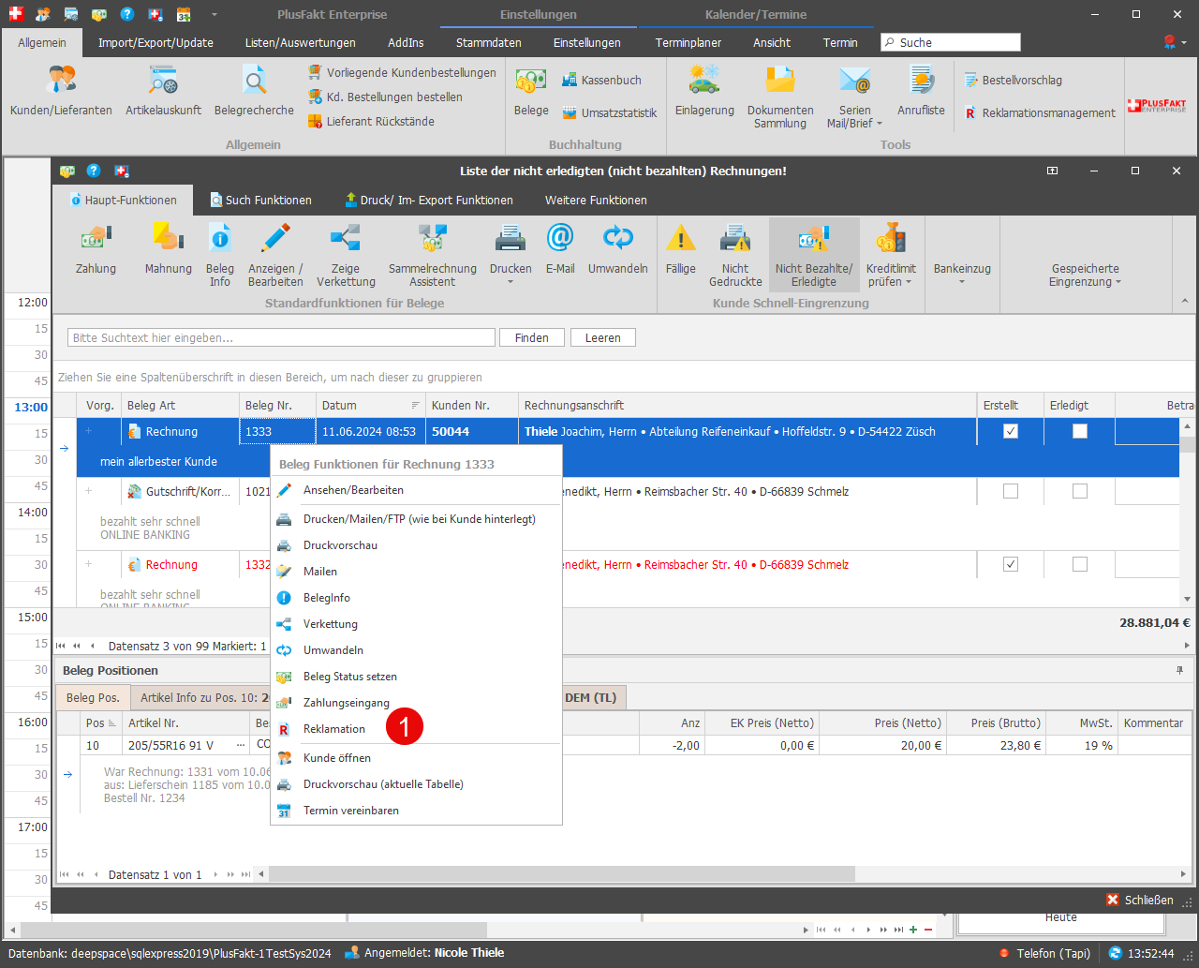Click Mahnung toolbar icon
This screenshot has height=968, width=1199.
[x=169, y=251]
